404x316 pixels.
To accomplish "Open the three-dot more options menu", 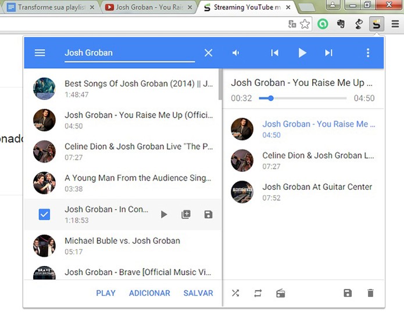I will pos(368,53).
